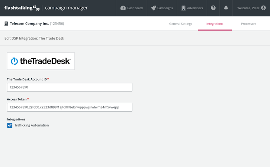270x167 pixels.
Task: Focus The Trade Desk Account ID field
Action: click(x=70, y=87)
